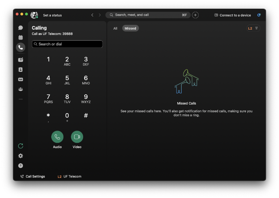Expand the L2 line filter dropdown

click(253, 28)
